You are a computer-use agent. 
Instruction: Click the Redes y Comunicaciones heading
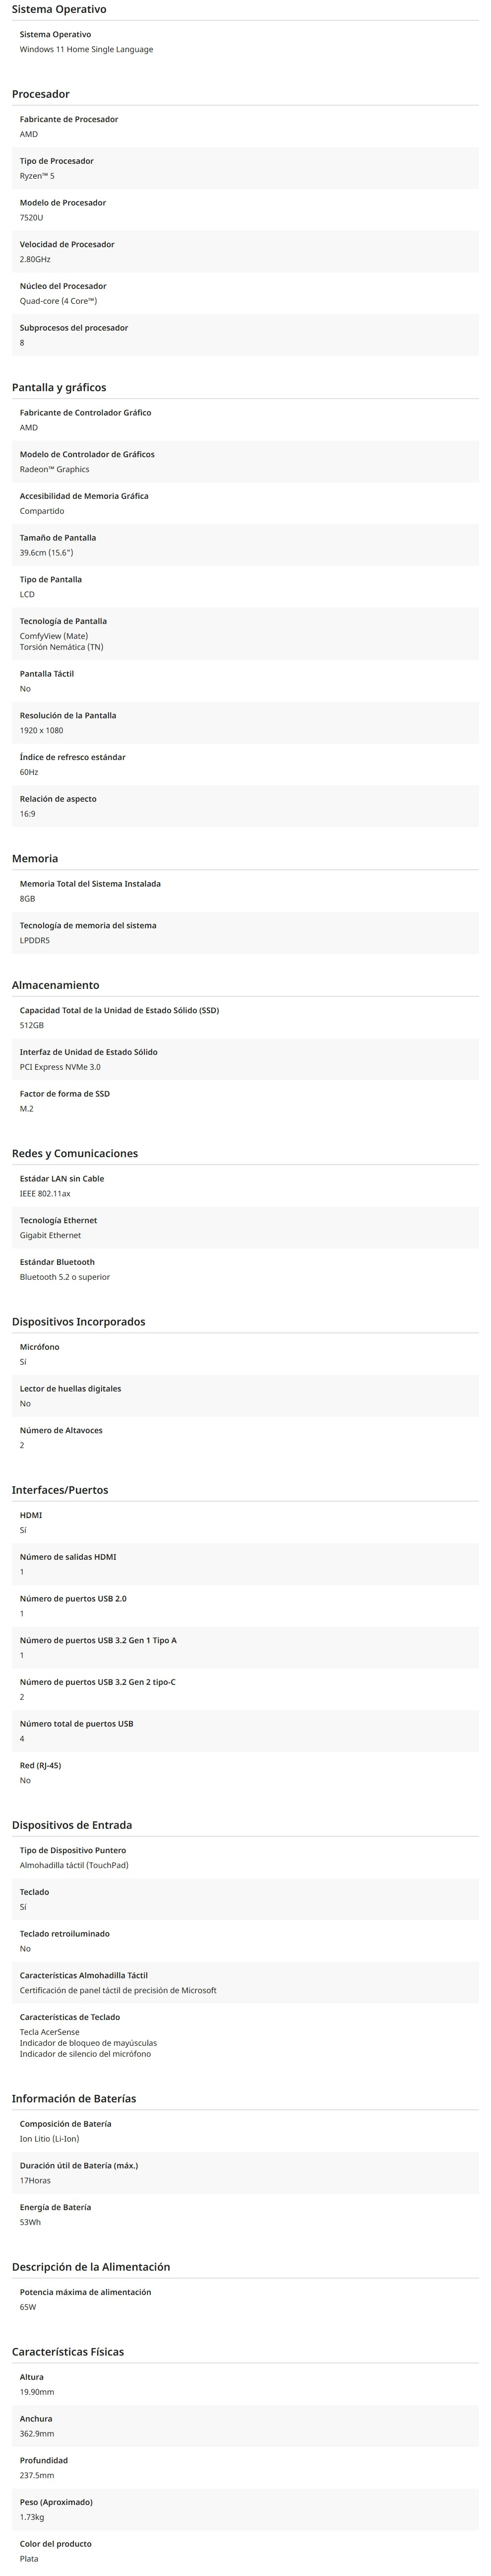pyautogui.click(x=75, y=1153)
